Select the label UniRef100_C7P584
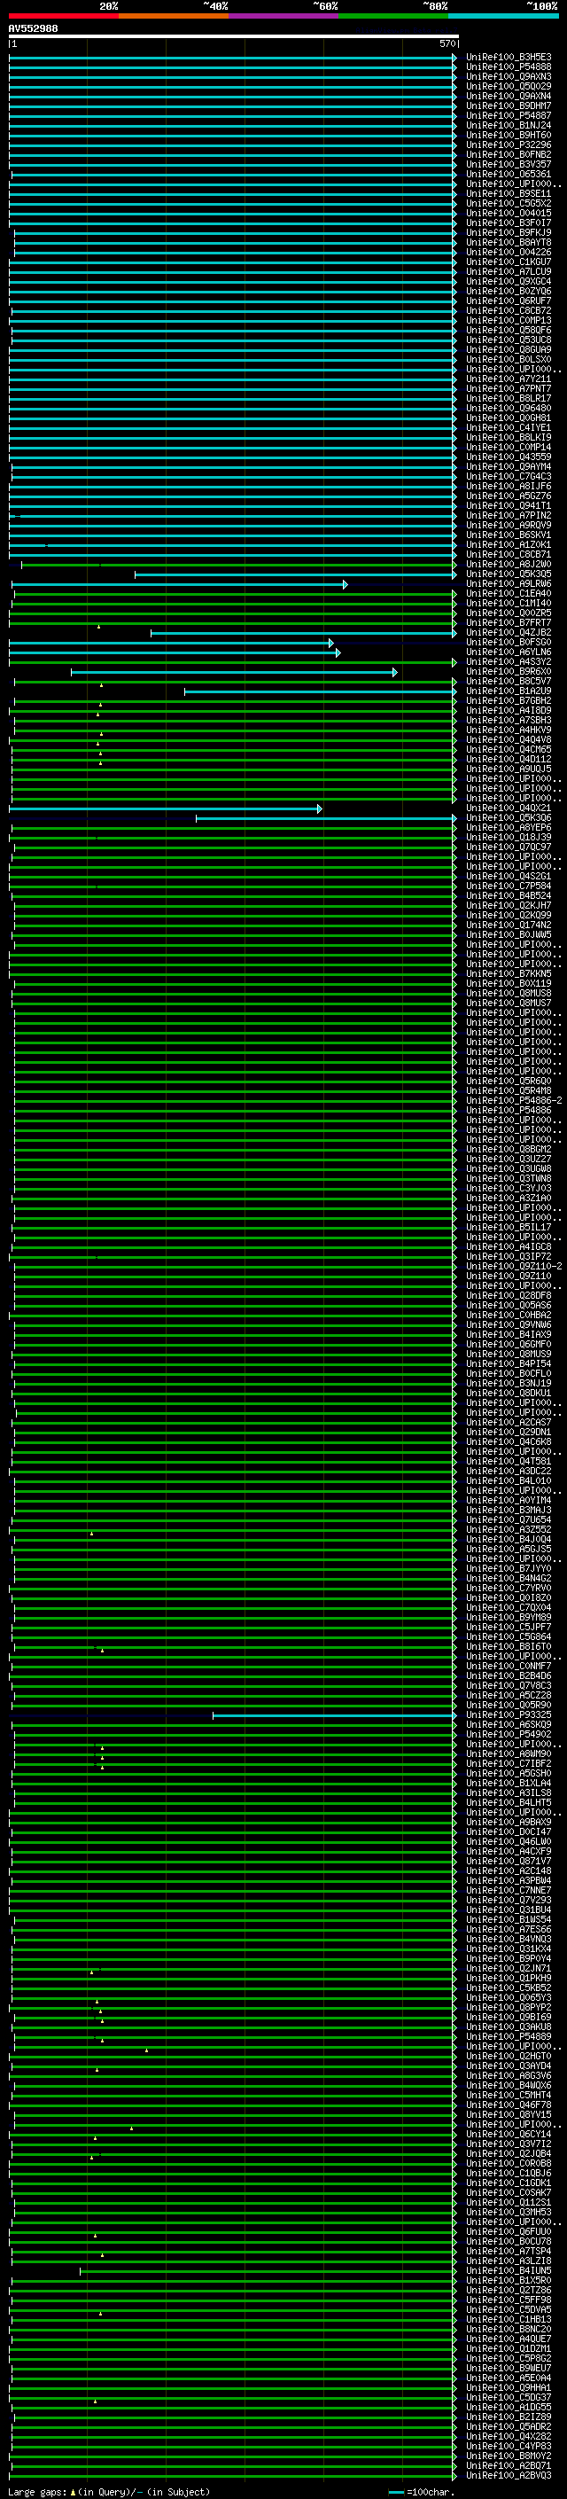 (509, 886)
